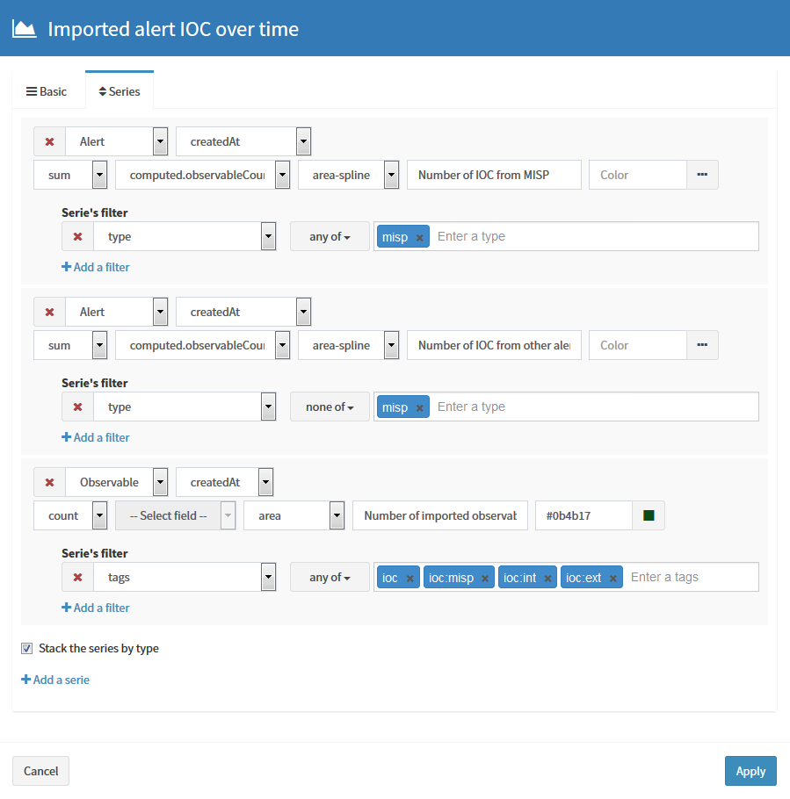Remove the ioc:misp tag chip

click(485, 579)
